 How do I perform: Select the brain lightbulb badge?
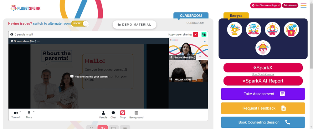pos(263,48)
